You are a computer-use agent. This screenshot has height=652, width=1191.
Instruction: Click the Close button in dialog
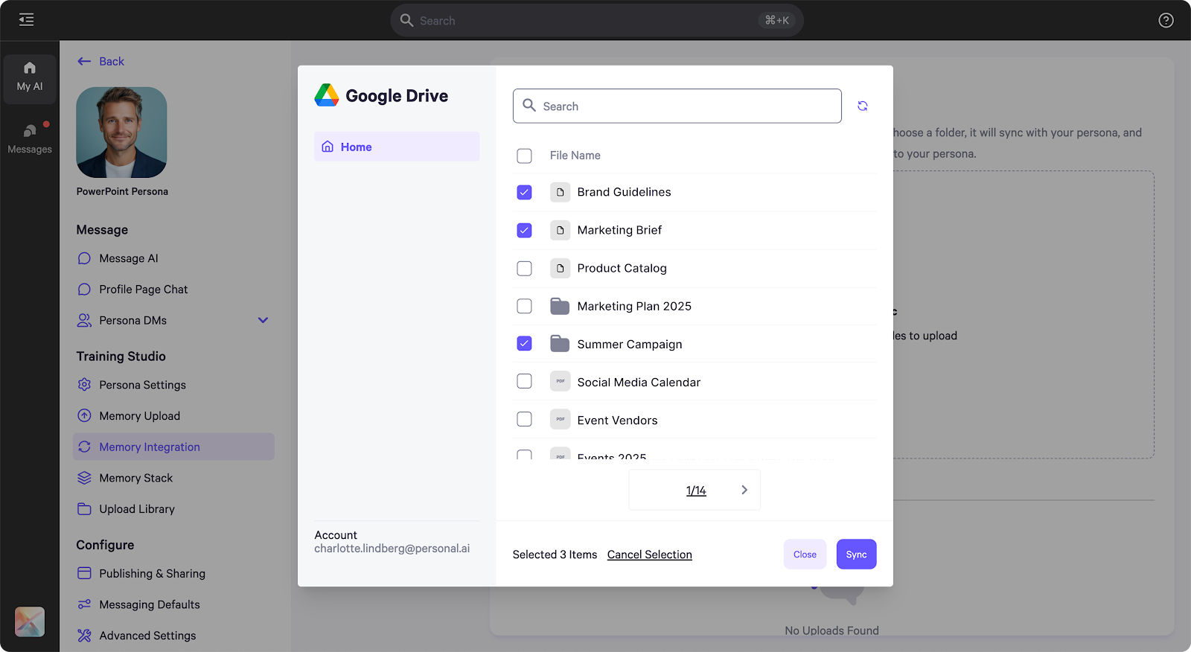click(805, 554)
